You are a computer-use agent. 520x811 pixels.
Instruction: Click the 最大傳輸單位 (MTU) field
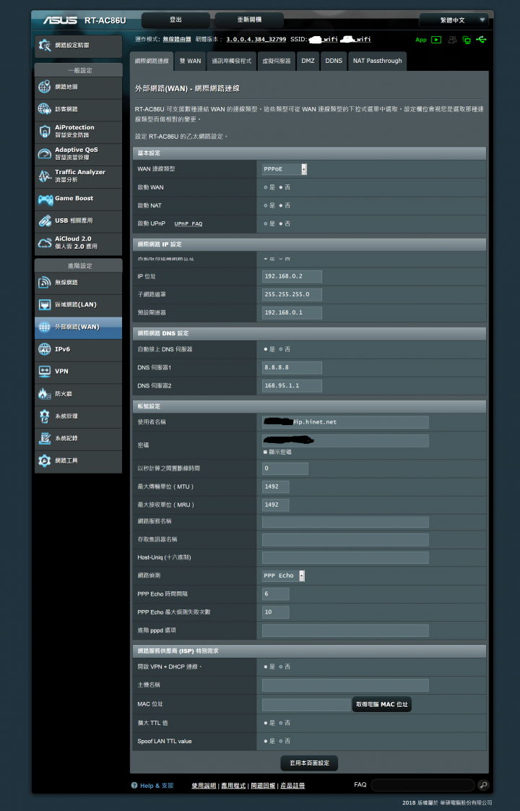point(275,486)
